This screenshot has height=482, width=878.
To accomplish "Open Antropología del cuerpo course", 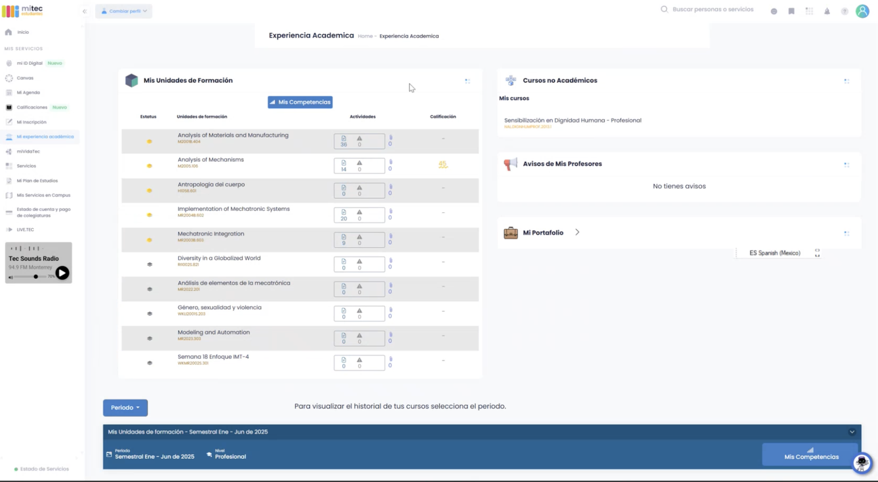I will click(211, 184).
